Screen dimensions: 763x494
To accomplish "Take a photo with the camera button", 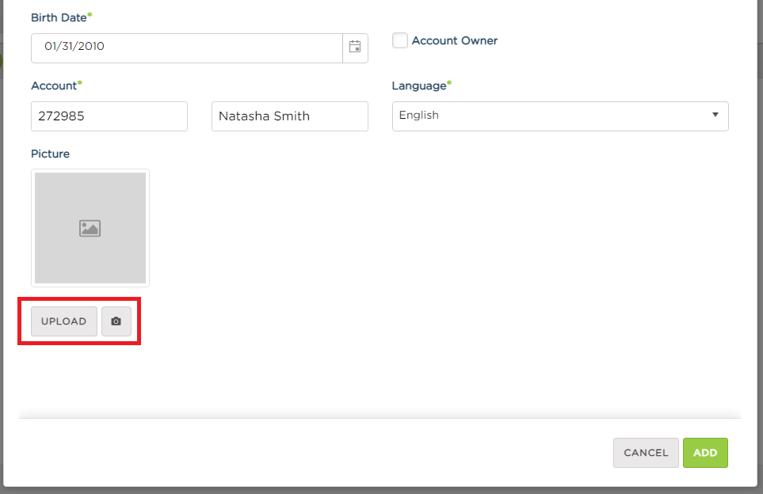I will 116,321.
